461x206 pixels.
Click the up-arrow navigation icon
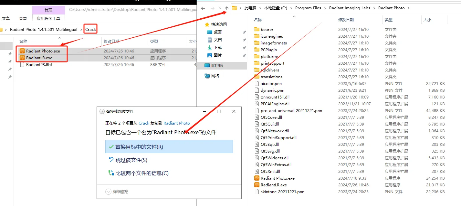coord(226,8)
